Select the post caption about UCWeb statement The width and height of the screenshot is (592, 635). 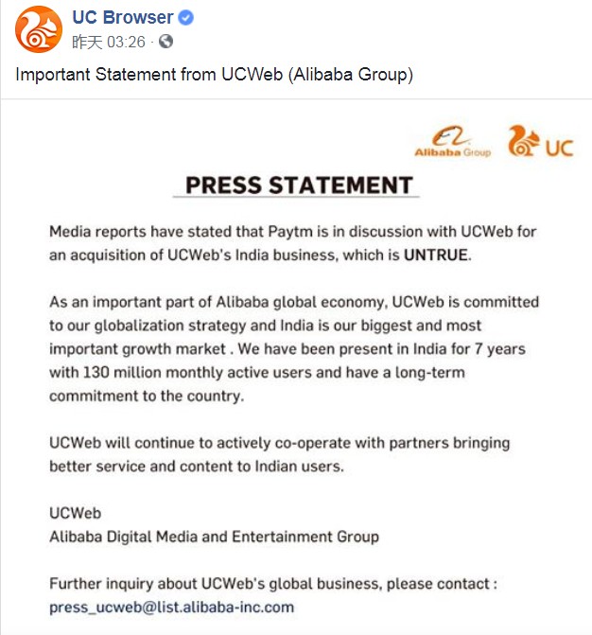[x=215, y=75]
